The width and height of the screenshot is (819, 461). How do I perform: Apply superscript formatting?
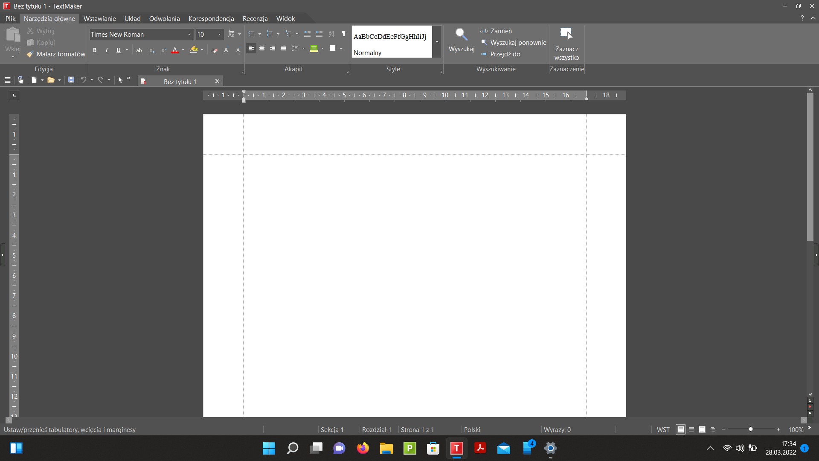click(163, 50)
